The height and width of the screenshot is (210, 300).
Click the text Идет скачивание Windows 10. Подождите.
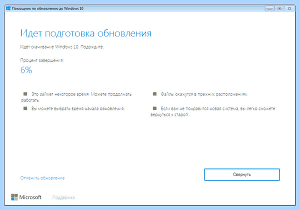(62, 47)
